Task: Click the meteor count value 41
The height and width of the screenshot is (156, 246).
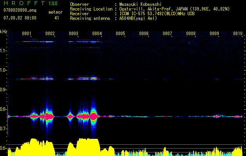Action: (57, 18)
